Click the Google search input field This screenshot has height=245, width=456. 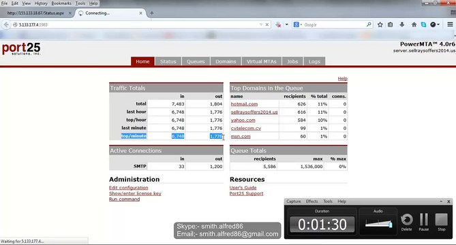pos(335,24)
